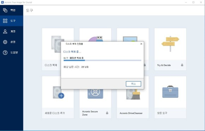Open the Backup section icon in sidebar

(5, 10)
